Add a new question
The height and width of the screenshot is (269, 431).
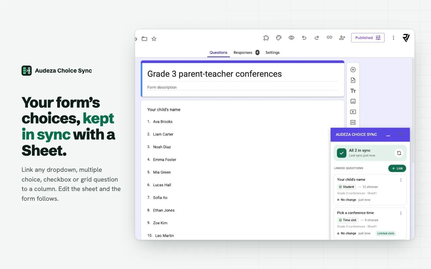[353, 70]
